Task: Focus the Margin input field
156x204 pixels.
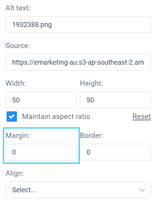Action: (41, 152)
